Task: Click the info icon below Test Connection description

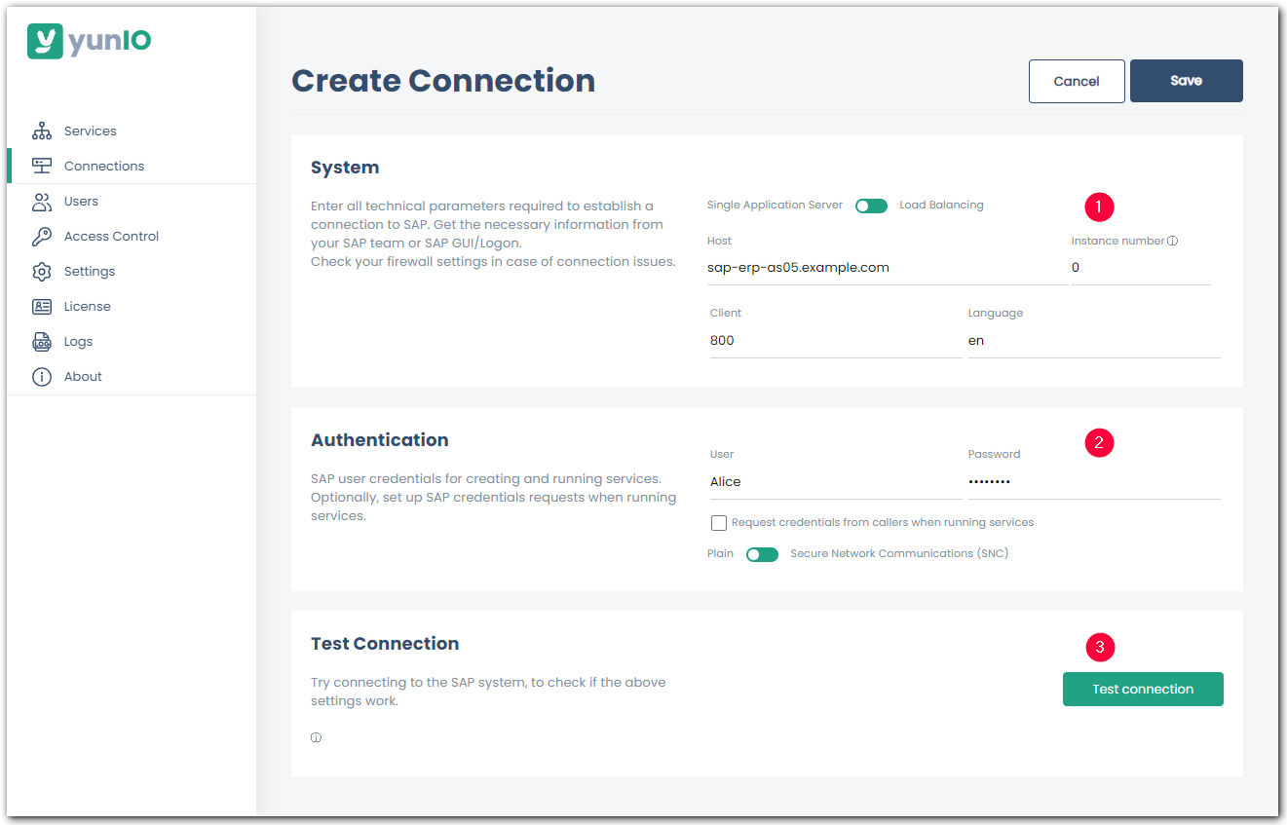Action: coord(316,737)
